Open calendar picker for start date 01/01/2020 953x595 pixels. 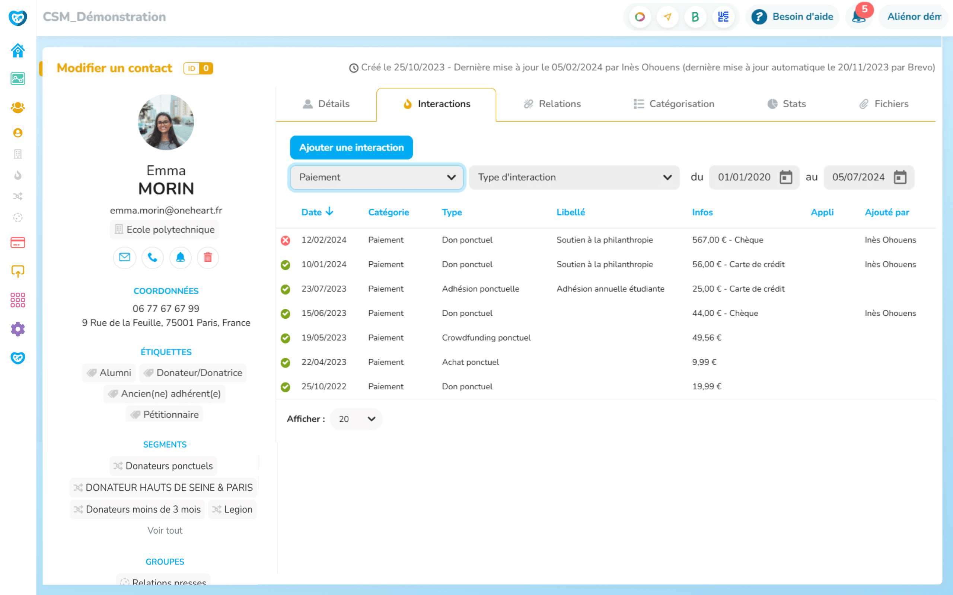tap(785, 177)
